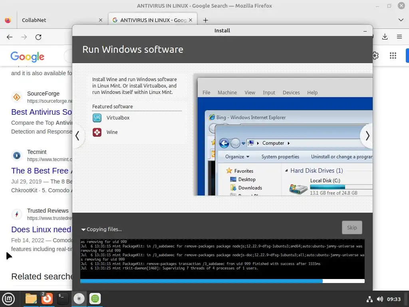Click the Google logo

tap(28, 57)
